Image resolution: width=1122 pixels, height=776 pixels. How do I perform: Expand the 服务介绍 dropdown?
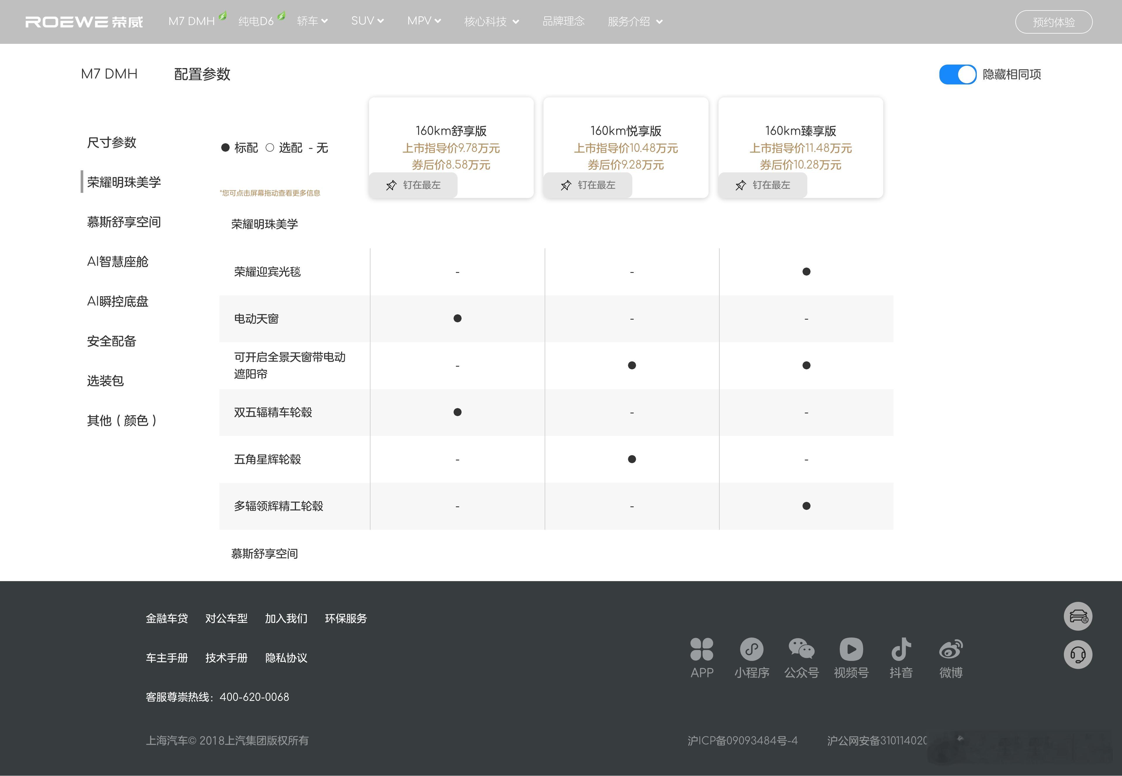tap(635, 21)
